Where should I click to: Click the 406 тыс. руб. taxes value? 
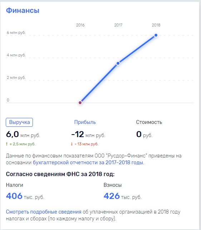(x=25, y=196)
